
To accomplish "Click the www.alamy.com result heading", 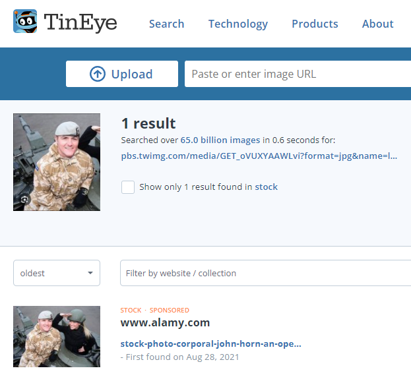I will tap(165, 323).
